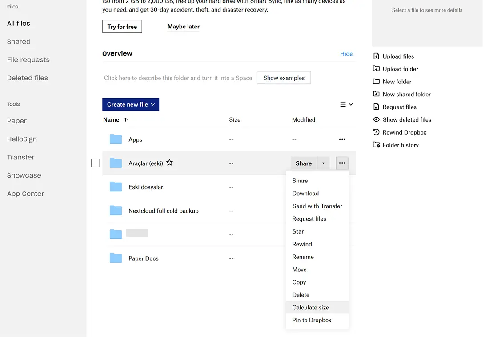Click the Rewind Dropbox label
The width and height of the screenshot is (489, 337).
coord(405,132)
